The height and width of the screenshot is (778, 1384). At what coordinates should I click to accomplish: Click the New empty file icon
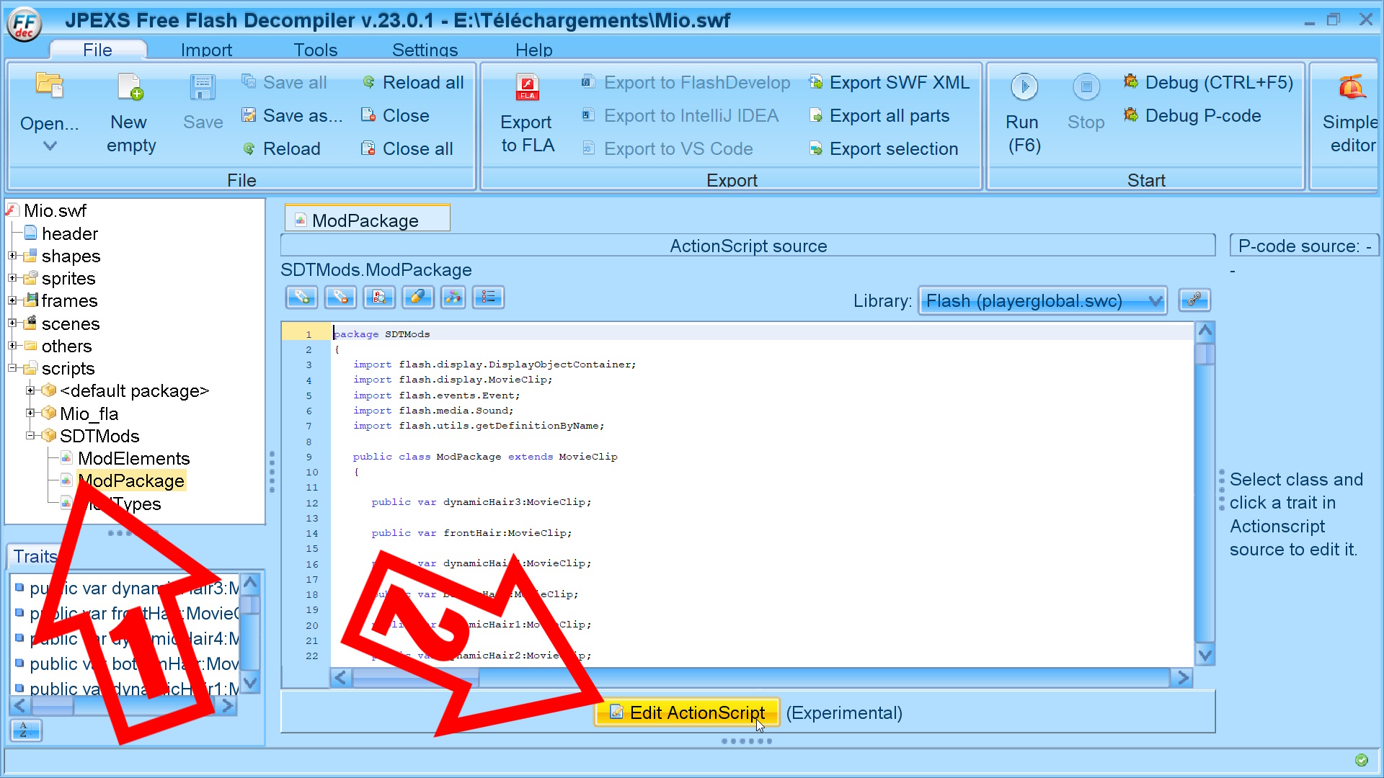(130, 88)
